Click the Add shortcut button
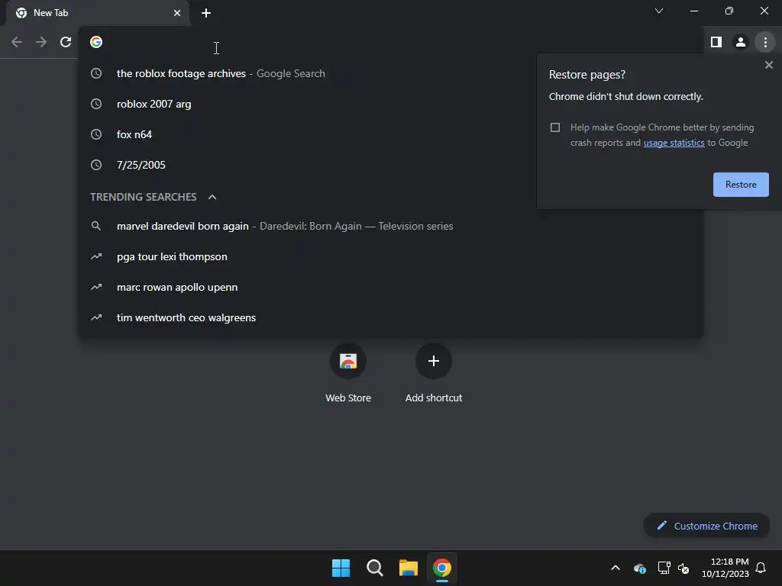 point(434,372)
